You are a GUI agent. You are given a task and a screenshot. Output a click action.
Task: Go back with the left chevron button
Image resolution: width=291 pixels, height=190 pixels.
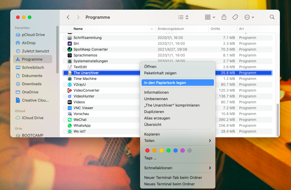click(68, 17)
